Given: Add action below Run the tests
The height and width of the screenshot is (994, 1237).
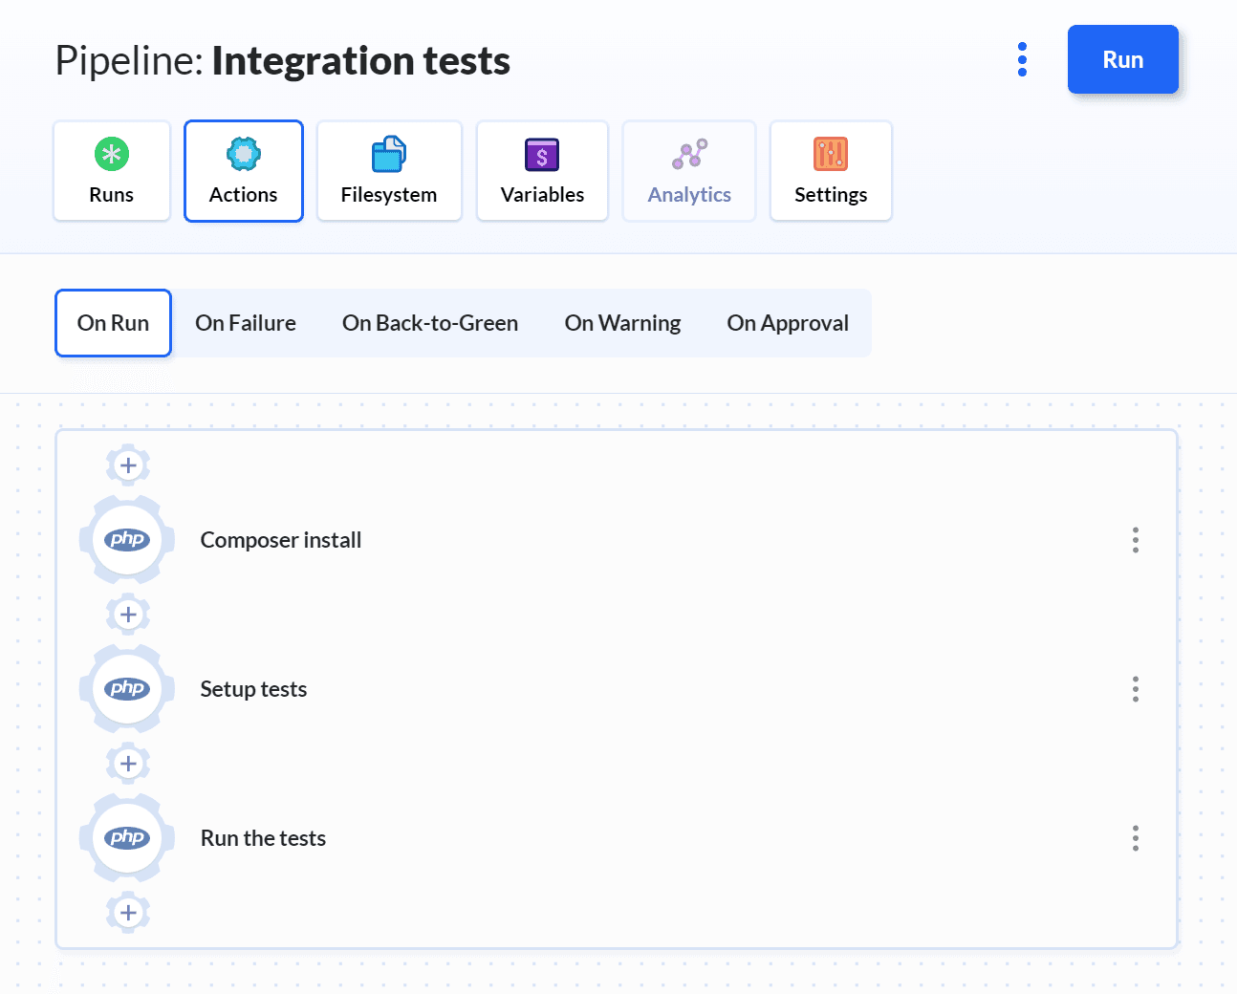Looking at the screenshot, I should click(x=128, y=913).
